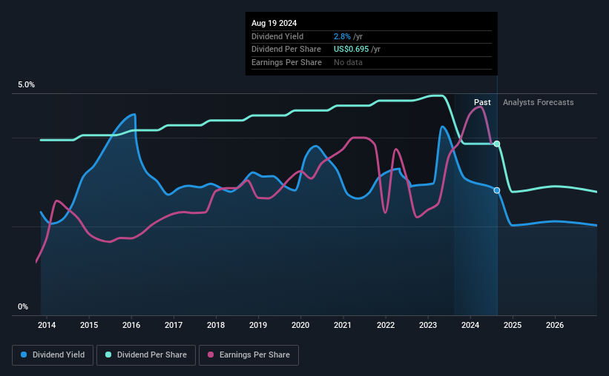Click the 2.8% dividend yield tooltip value
Viewport: 609px width, 376px height.
tap(342, 36)
